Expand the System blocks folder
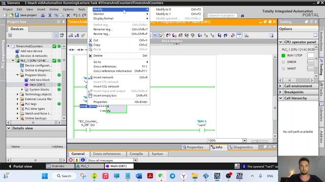Screen dimensions: 325x182 coord(22,89)
